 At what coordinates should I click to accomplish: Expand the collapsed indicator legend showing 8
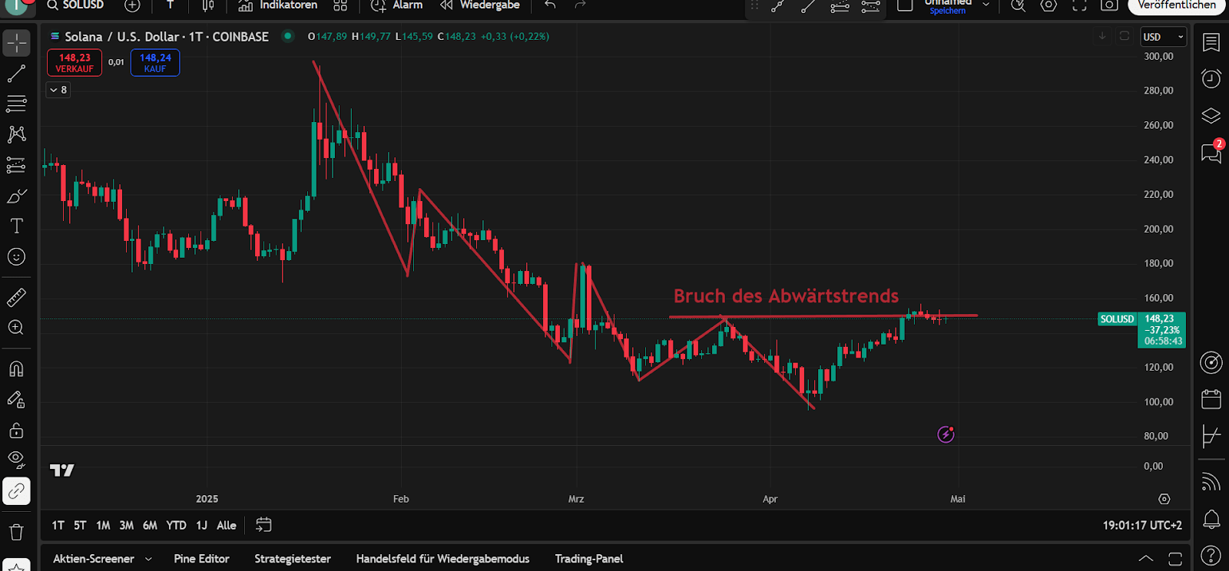pos(58,90)
